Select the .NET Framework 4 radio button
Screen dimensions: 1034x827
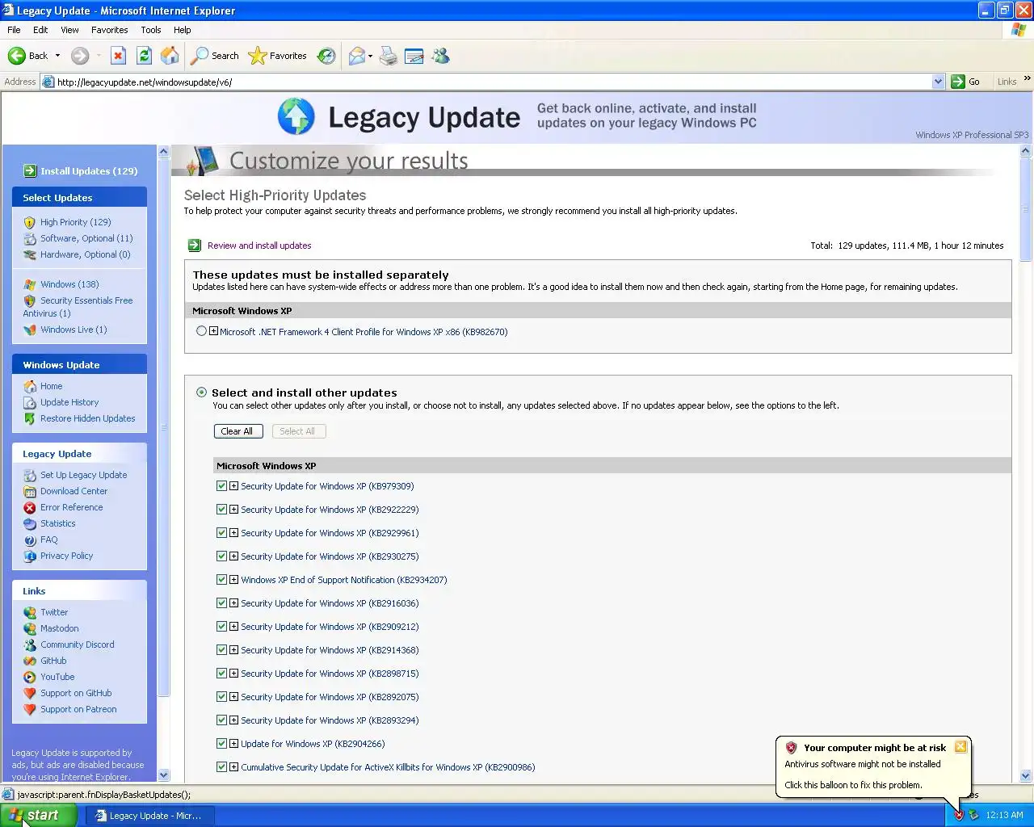pyautogui.click(x=201, y=331)
